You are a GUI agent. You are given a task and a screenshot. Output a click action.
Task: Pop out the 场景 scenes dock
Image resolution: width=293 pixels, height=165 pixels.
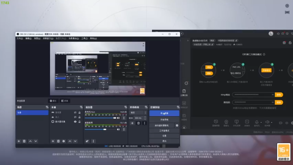click(47, 107)
